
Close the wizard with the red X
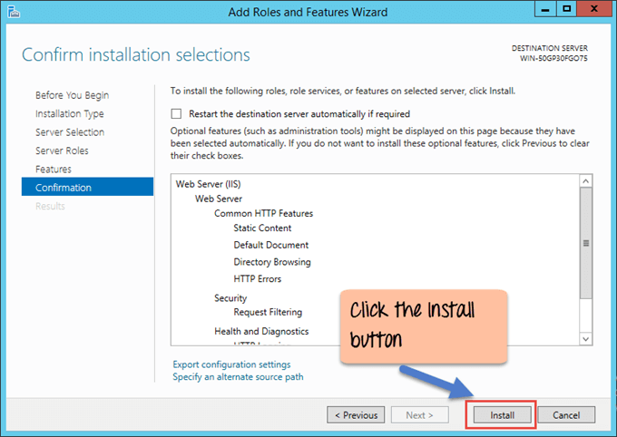pos(595,11)
